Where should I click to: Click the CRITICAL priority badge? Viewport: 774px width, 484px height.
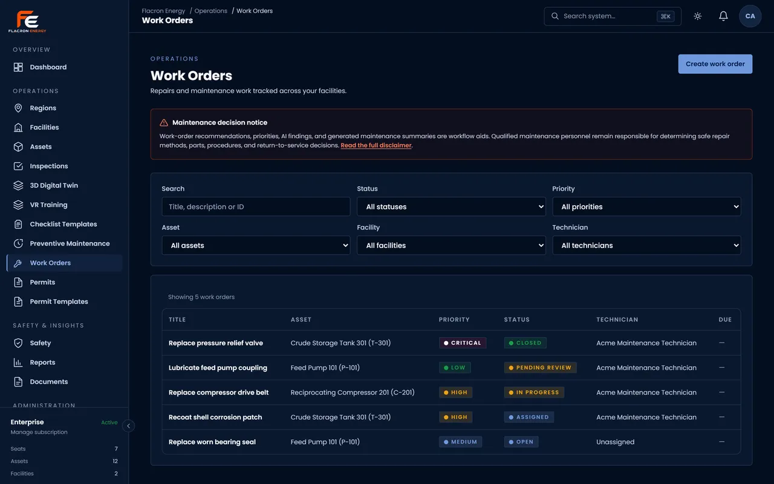(463, 343)
